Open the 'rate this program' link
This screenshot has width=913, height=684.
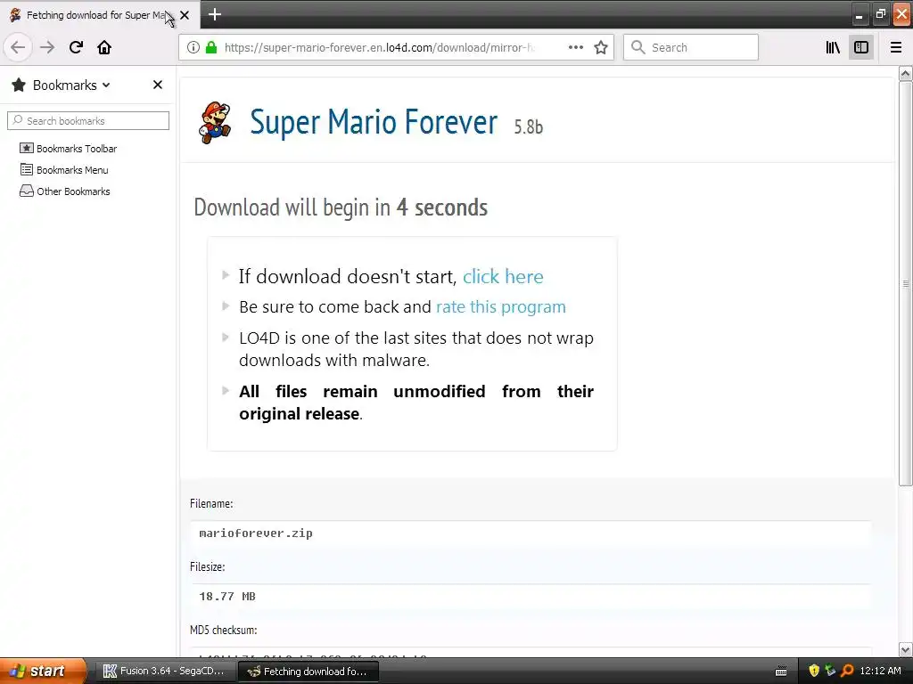click(x=501, y=306)
